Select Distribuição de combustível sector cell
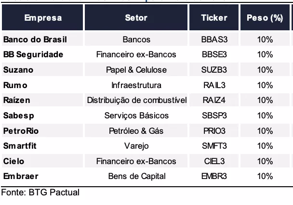The image size is (293, 205). 136,100
